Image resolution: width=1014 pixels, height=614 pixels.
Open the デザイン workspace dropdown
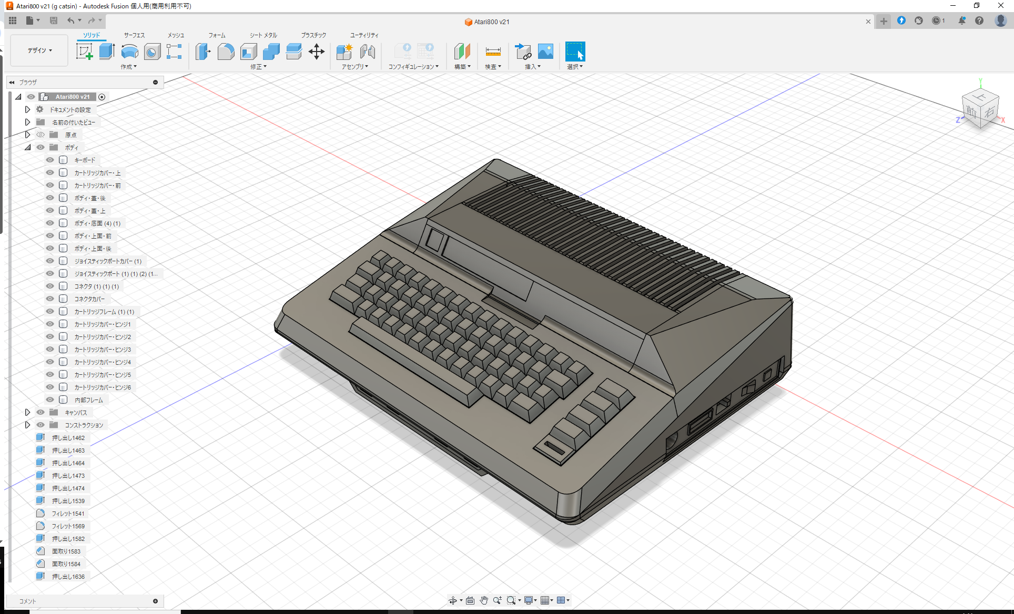[38, 50]
